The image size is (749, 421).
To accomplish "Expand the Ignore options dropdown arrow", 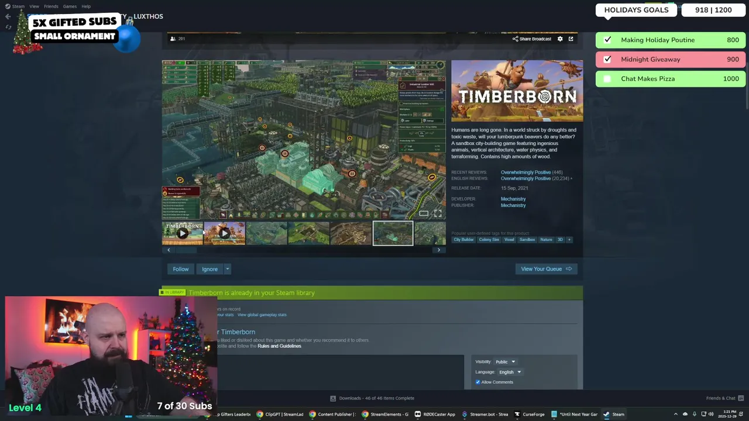I will pyautogui.click(x=227, y=269).
